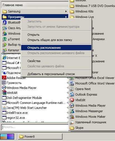The image size is (115, 141).
Task: Click the Bluetooth icon in menu
Action: click(4, 22)
